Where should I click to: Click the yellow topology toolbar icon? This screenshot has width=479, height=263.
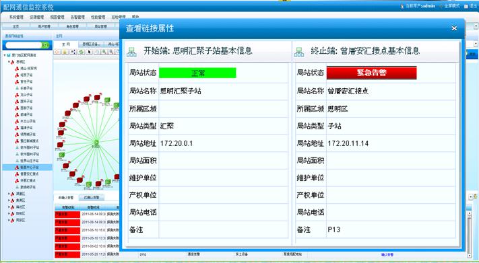[65, 52]
